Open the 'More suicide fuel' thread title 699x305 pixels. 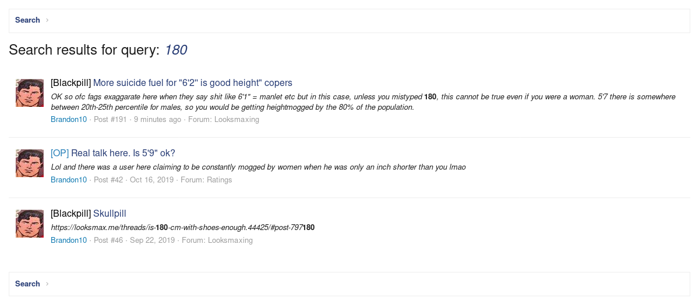pyautogui.click(x=192, y=83)
